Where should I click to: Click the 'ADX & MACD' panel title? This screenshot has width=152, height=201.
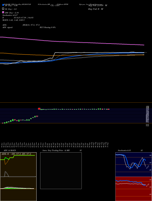[10, 150]
